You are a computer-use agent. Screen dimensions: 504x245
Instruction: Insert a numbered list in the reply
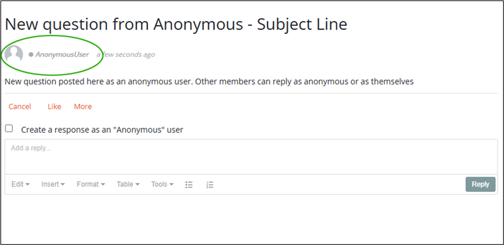(x=210, y=185)
